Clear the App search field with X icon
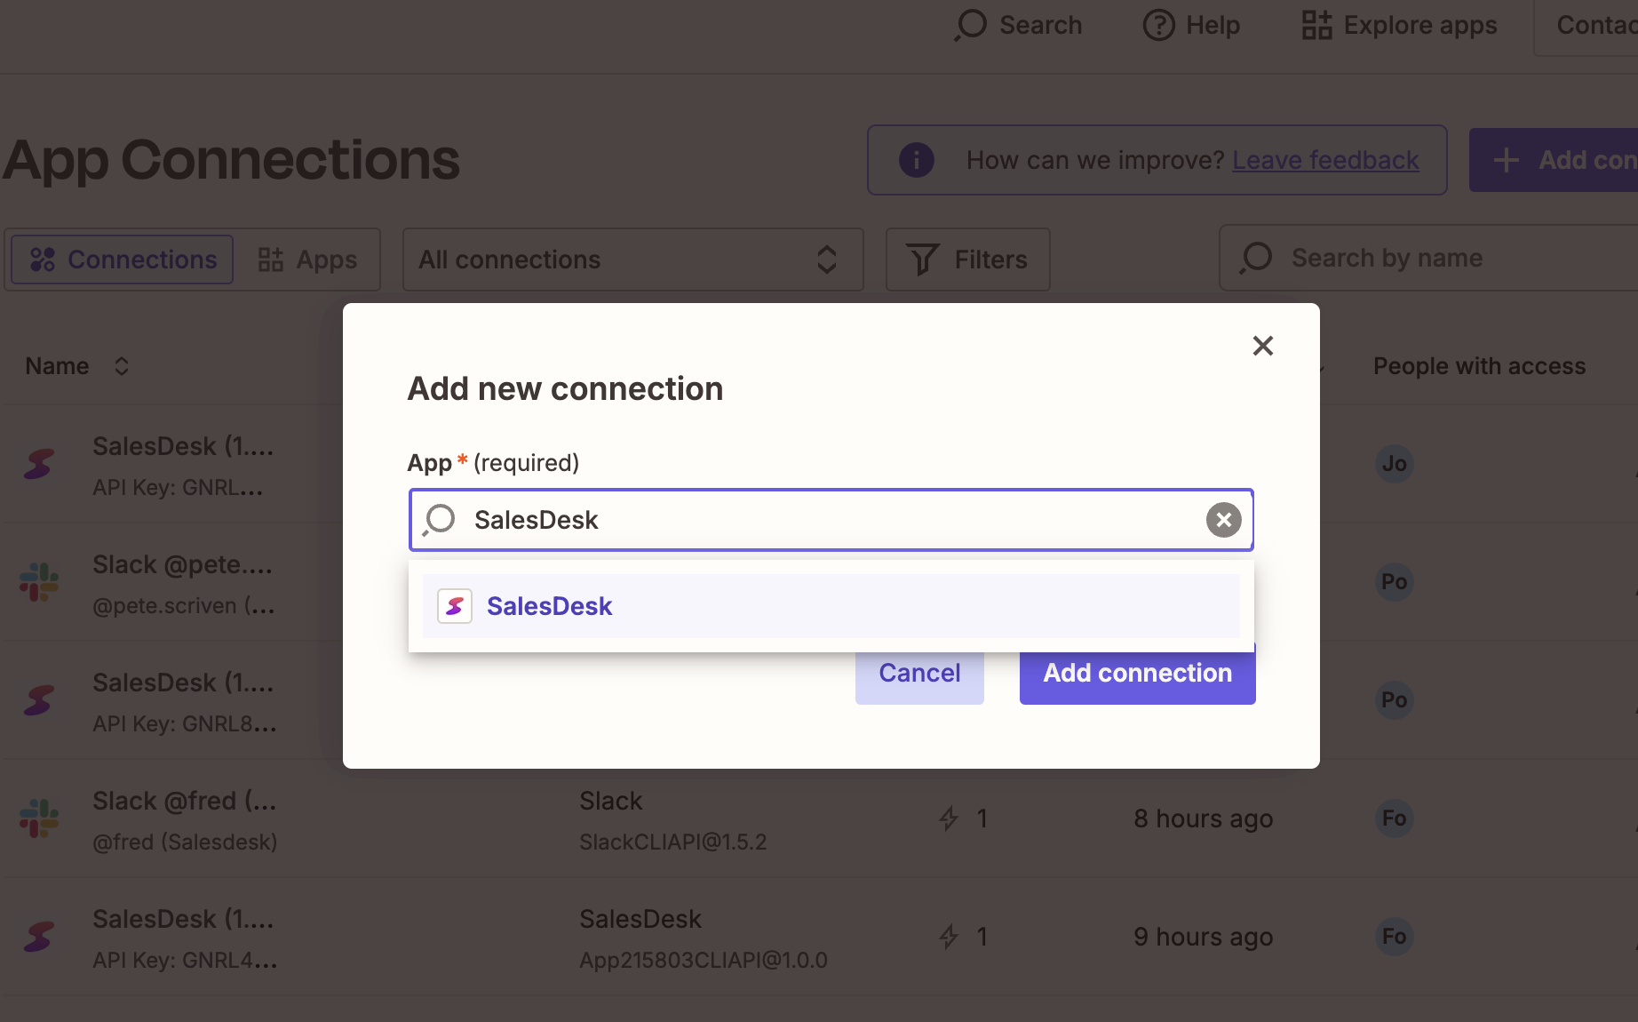Viewport: 1638px width, 1022px height. (x=1223, y=520)
